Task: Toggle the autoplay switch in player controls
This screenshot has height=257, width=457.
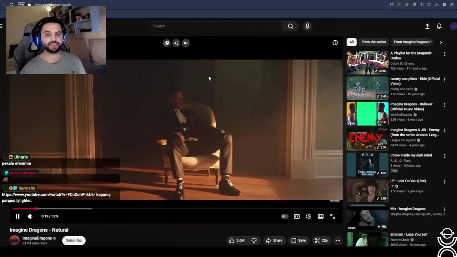Action: [285, 216]
